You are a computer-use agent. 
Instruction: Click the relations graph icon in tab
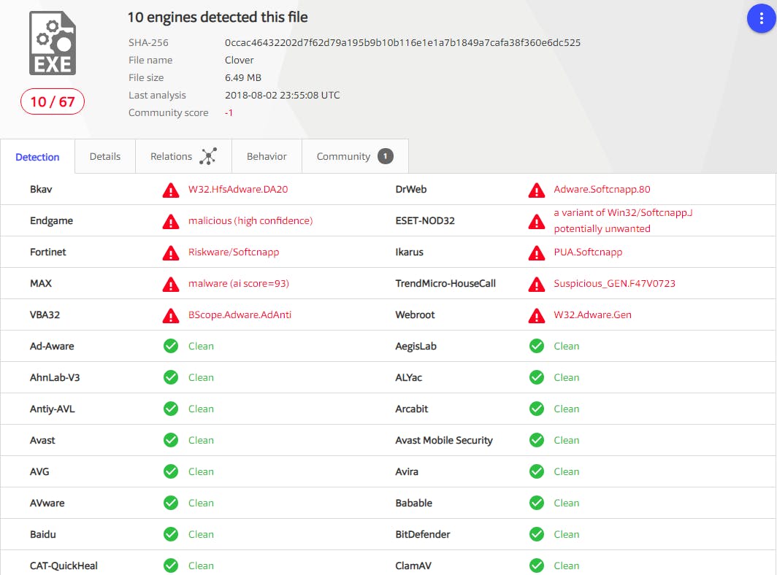click(x=209, y=156)
